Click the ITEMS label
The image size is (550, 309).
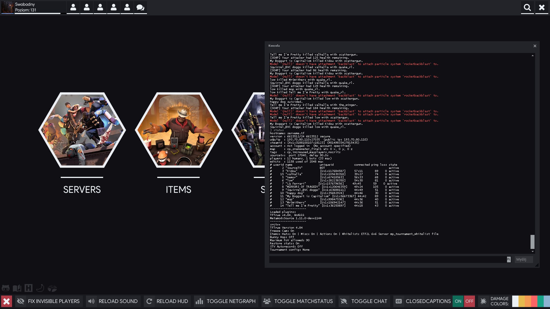178,189
